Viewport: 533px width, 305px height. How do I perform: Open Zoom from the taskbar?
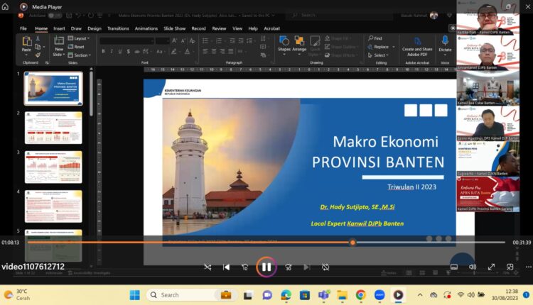(x=379, y=294)
